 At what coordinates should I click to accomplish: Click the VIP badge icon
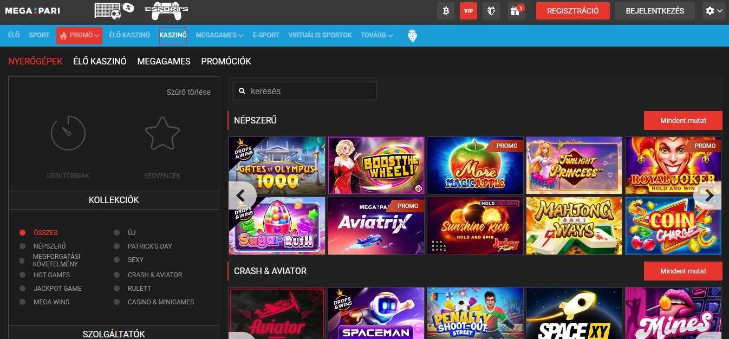tap(468, 10)
